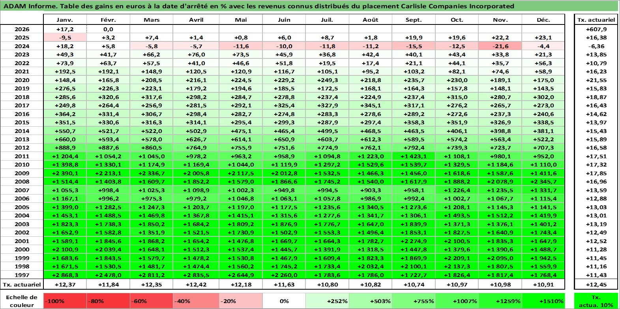Click the '+12,45' overall actuarial rate
620x309 pixels.
pos(596,285)
